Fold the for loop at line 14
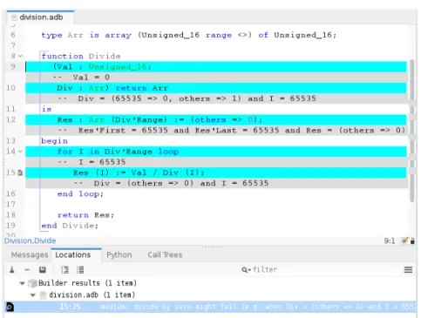The width and height of the screenshot is (421, 318). (x=20, y=152)
